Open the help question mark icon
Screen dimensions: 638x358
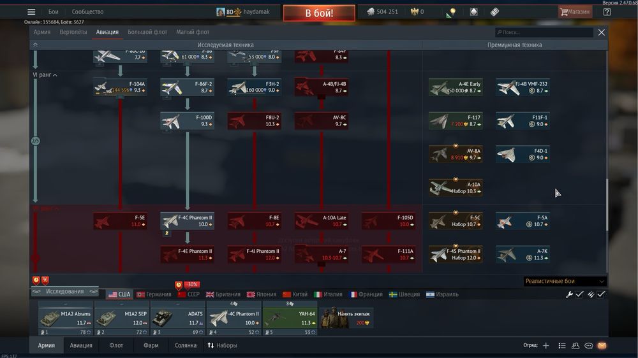click(607, 11)
